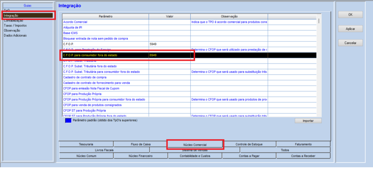Select Bloquear entrada de nota sem pedido
Screen dimensions: 373x170
point(189,38)
